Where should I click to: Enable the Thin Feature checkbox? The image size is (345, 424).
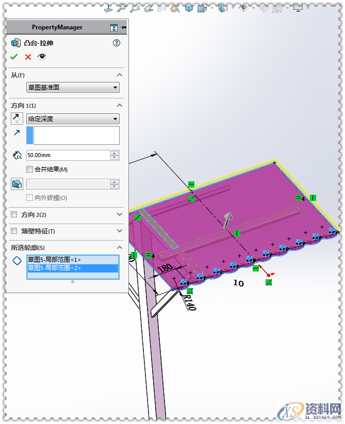tap(14, 231)
